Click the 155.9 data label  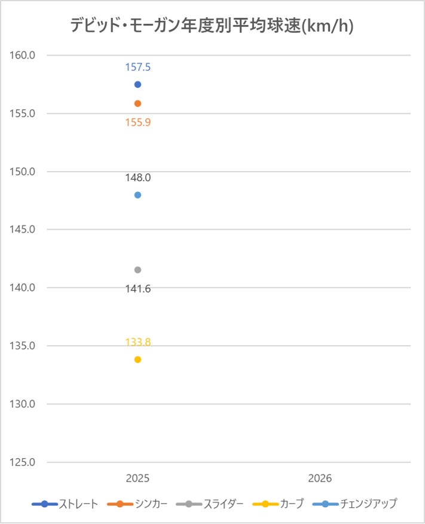coord(137,123)
